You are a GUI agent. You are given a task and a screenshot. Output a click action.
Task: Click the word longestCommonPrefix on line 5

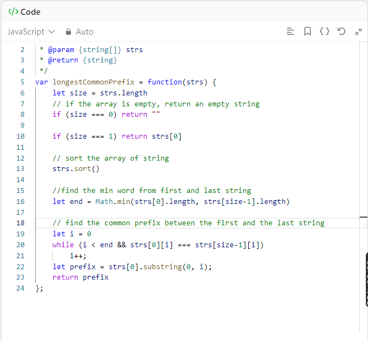[x=93, y=82]
